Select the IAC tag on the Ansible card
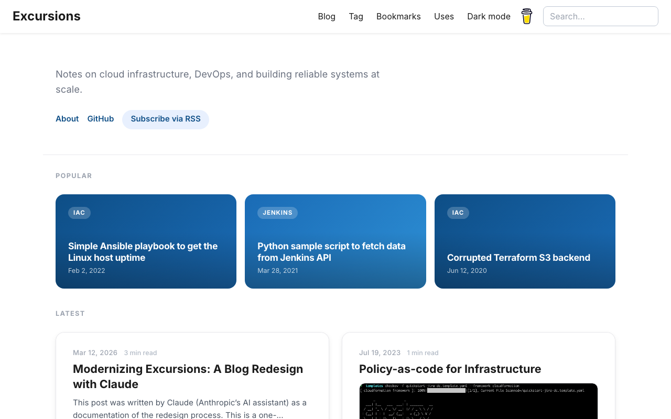 [79, 212]
